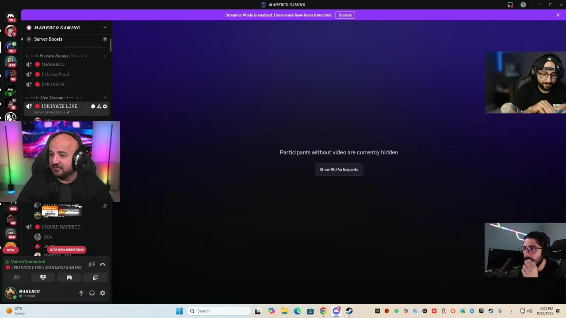Click the Voice Connected signal icon
This screenshot has height=318, width=566.
(7, 262)
